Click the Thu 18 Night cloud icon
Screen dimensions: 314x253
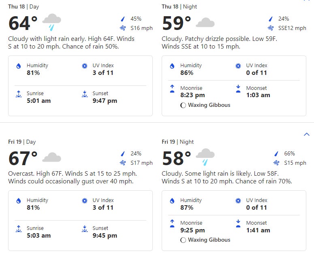[x=205, y=22]
